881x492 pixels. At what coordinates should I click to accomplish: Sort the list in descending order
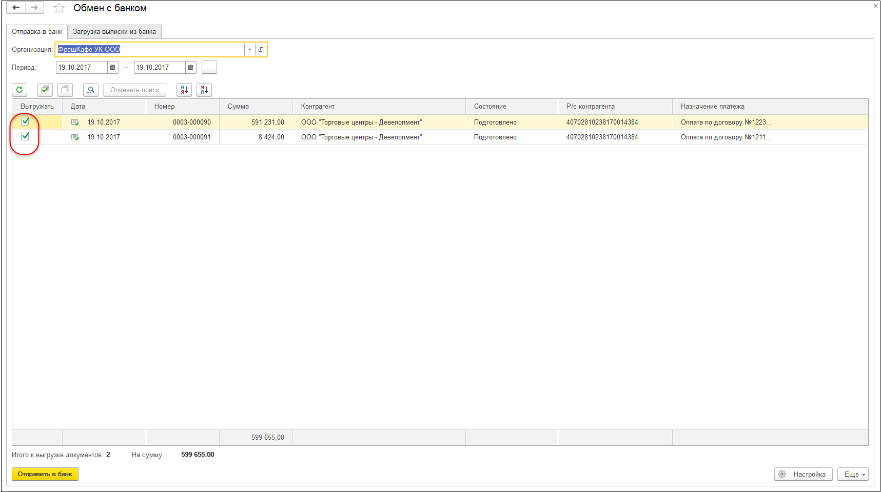[x=204, y=90]
